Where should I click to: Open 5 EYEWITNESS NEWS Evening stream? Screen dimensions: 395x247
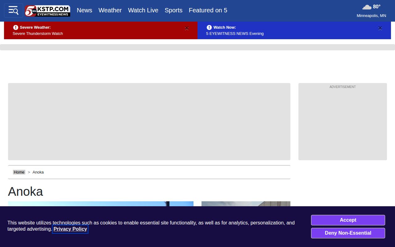[x=235, y=34]
